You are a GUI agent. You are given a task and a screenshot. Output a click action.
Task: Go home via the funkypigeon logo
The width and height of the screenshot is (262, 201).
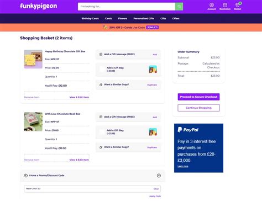pos(39,6)
